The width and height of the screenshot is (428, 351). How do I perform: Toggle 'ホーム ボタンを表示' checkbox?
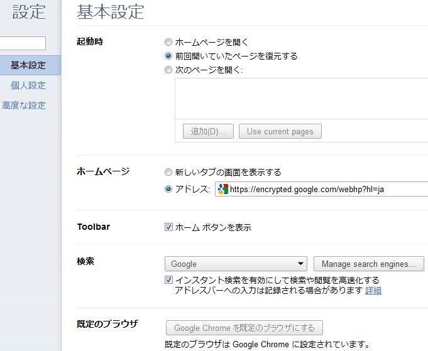(x=168, y=227)
